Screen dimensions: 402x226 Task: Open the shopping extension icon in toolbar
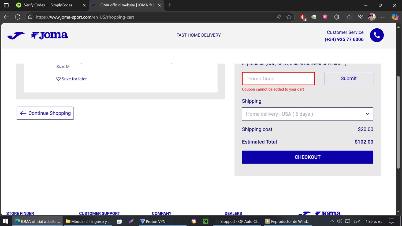tap(314, 17)
